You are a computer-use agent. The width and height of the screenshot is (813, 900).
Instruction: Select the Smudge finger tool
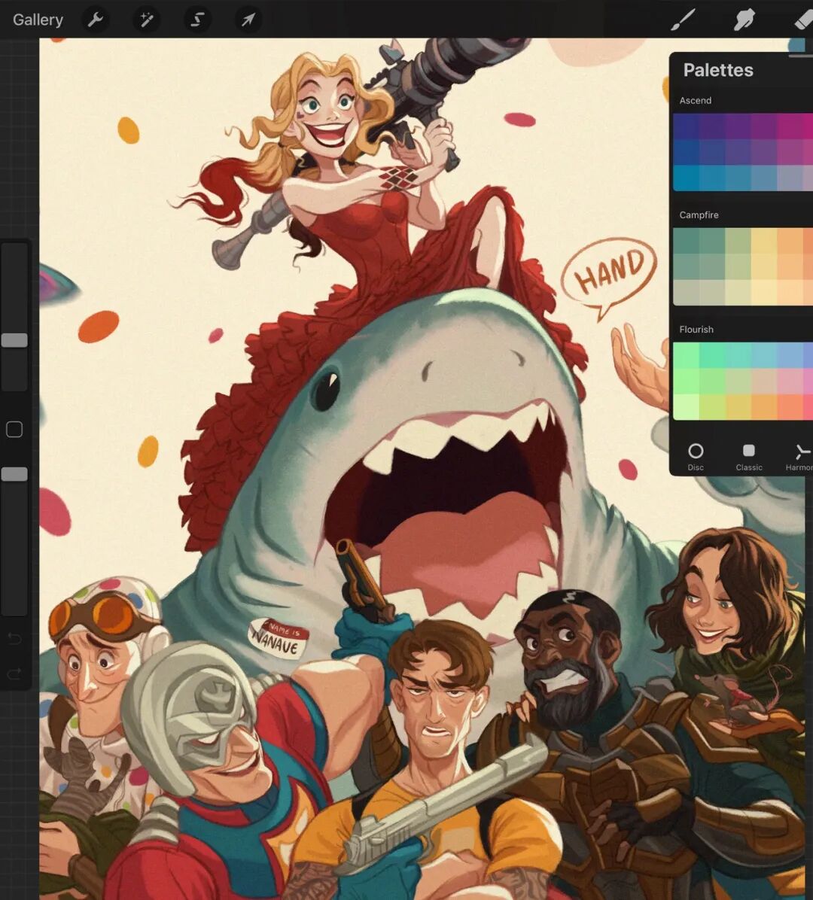click(744, 20)
